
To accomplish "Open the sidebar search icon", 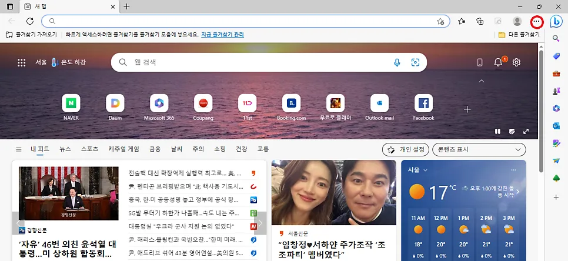I will coord(556,38).
